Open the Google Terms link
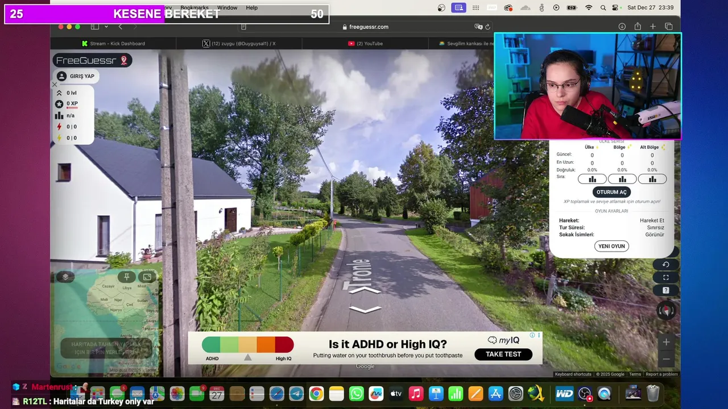Image resolution: width=728 pixels, height=409 pixels. 635,374
